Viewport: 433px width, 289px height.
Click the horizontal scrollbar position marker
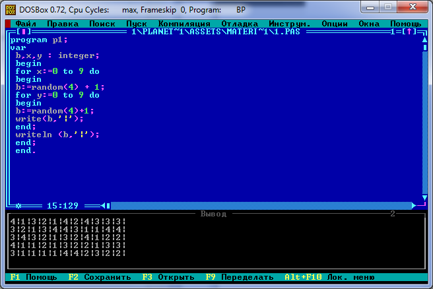coord(110,205)
